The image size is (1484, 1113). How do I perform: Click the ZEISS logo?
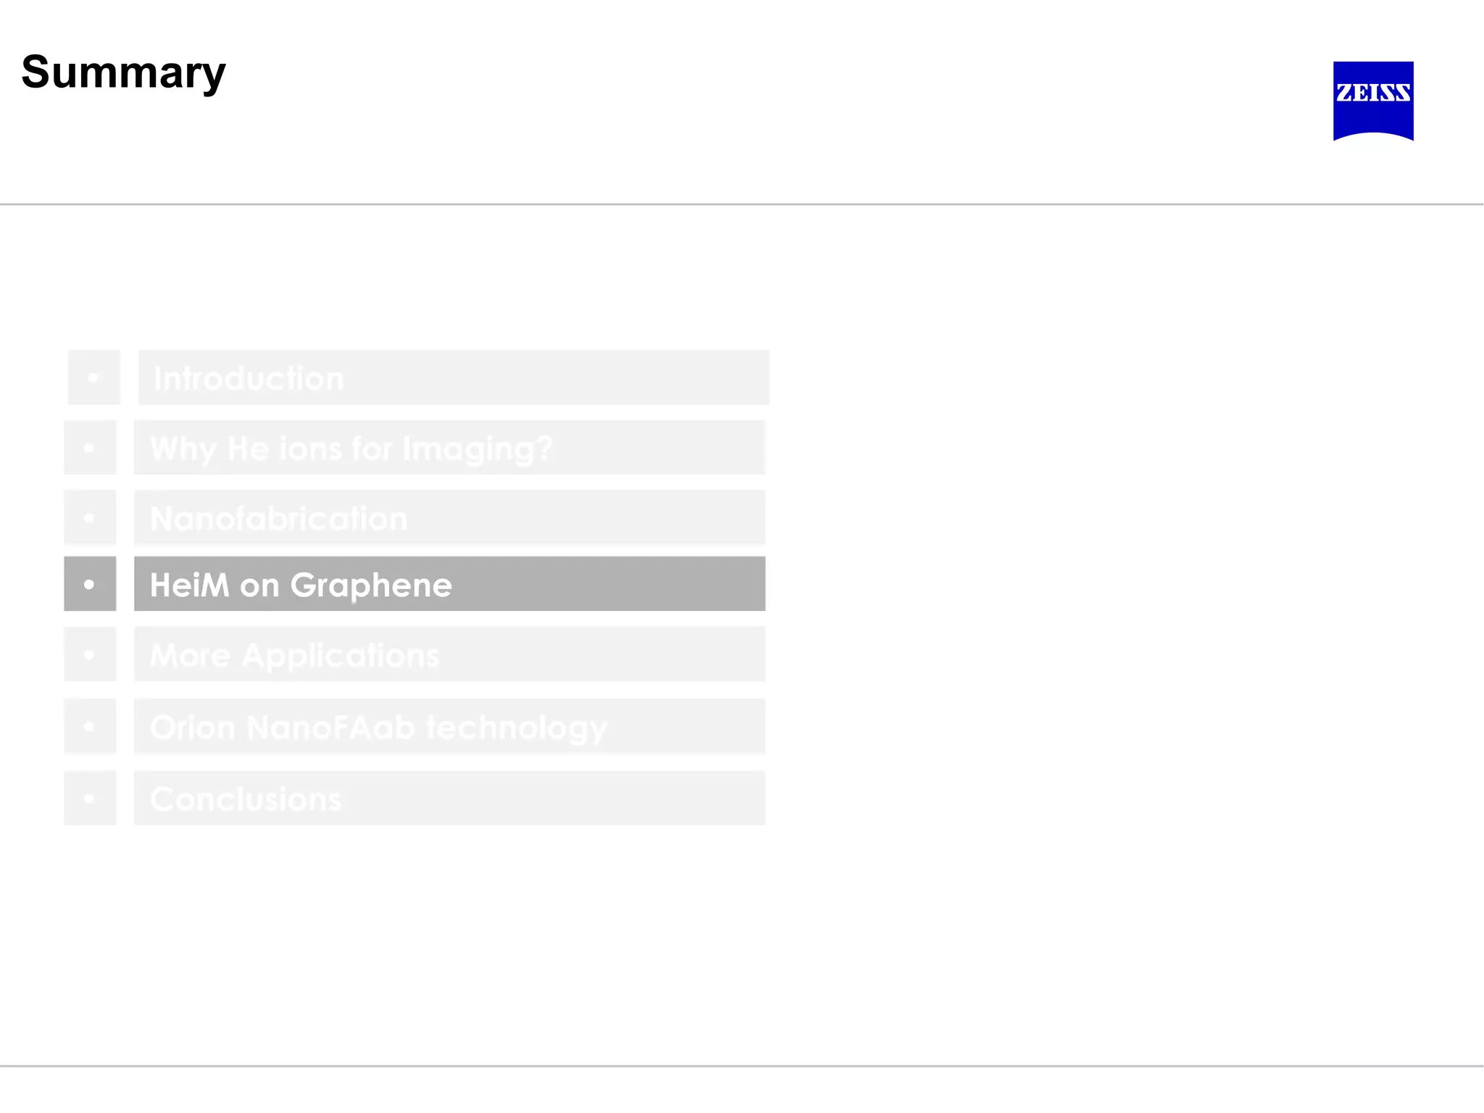1372,100
